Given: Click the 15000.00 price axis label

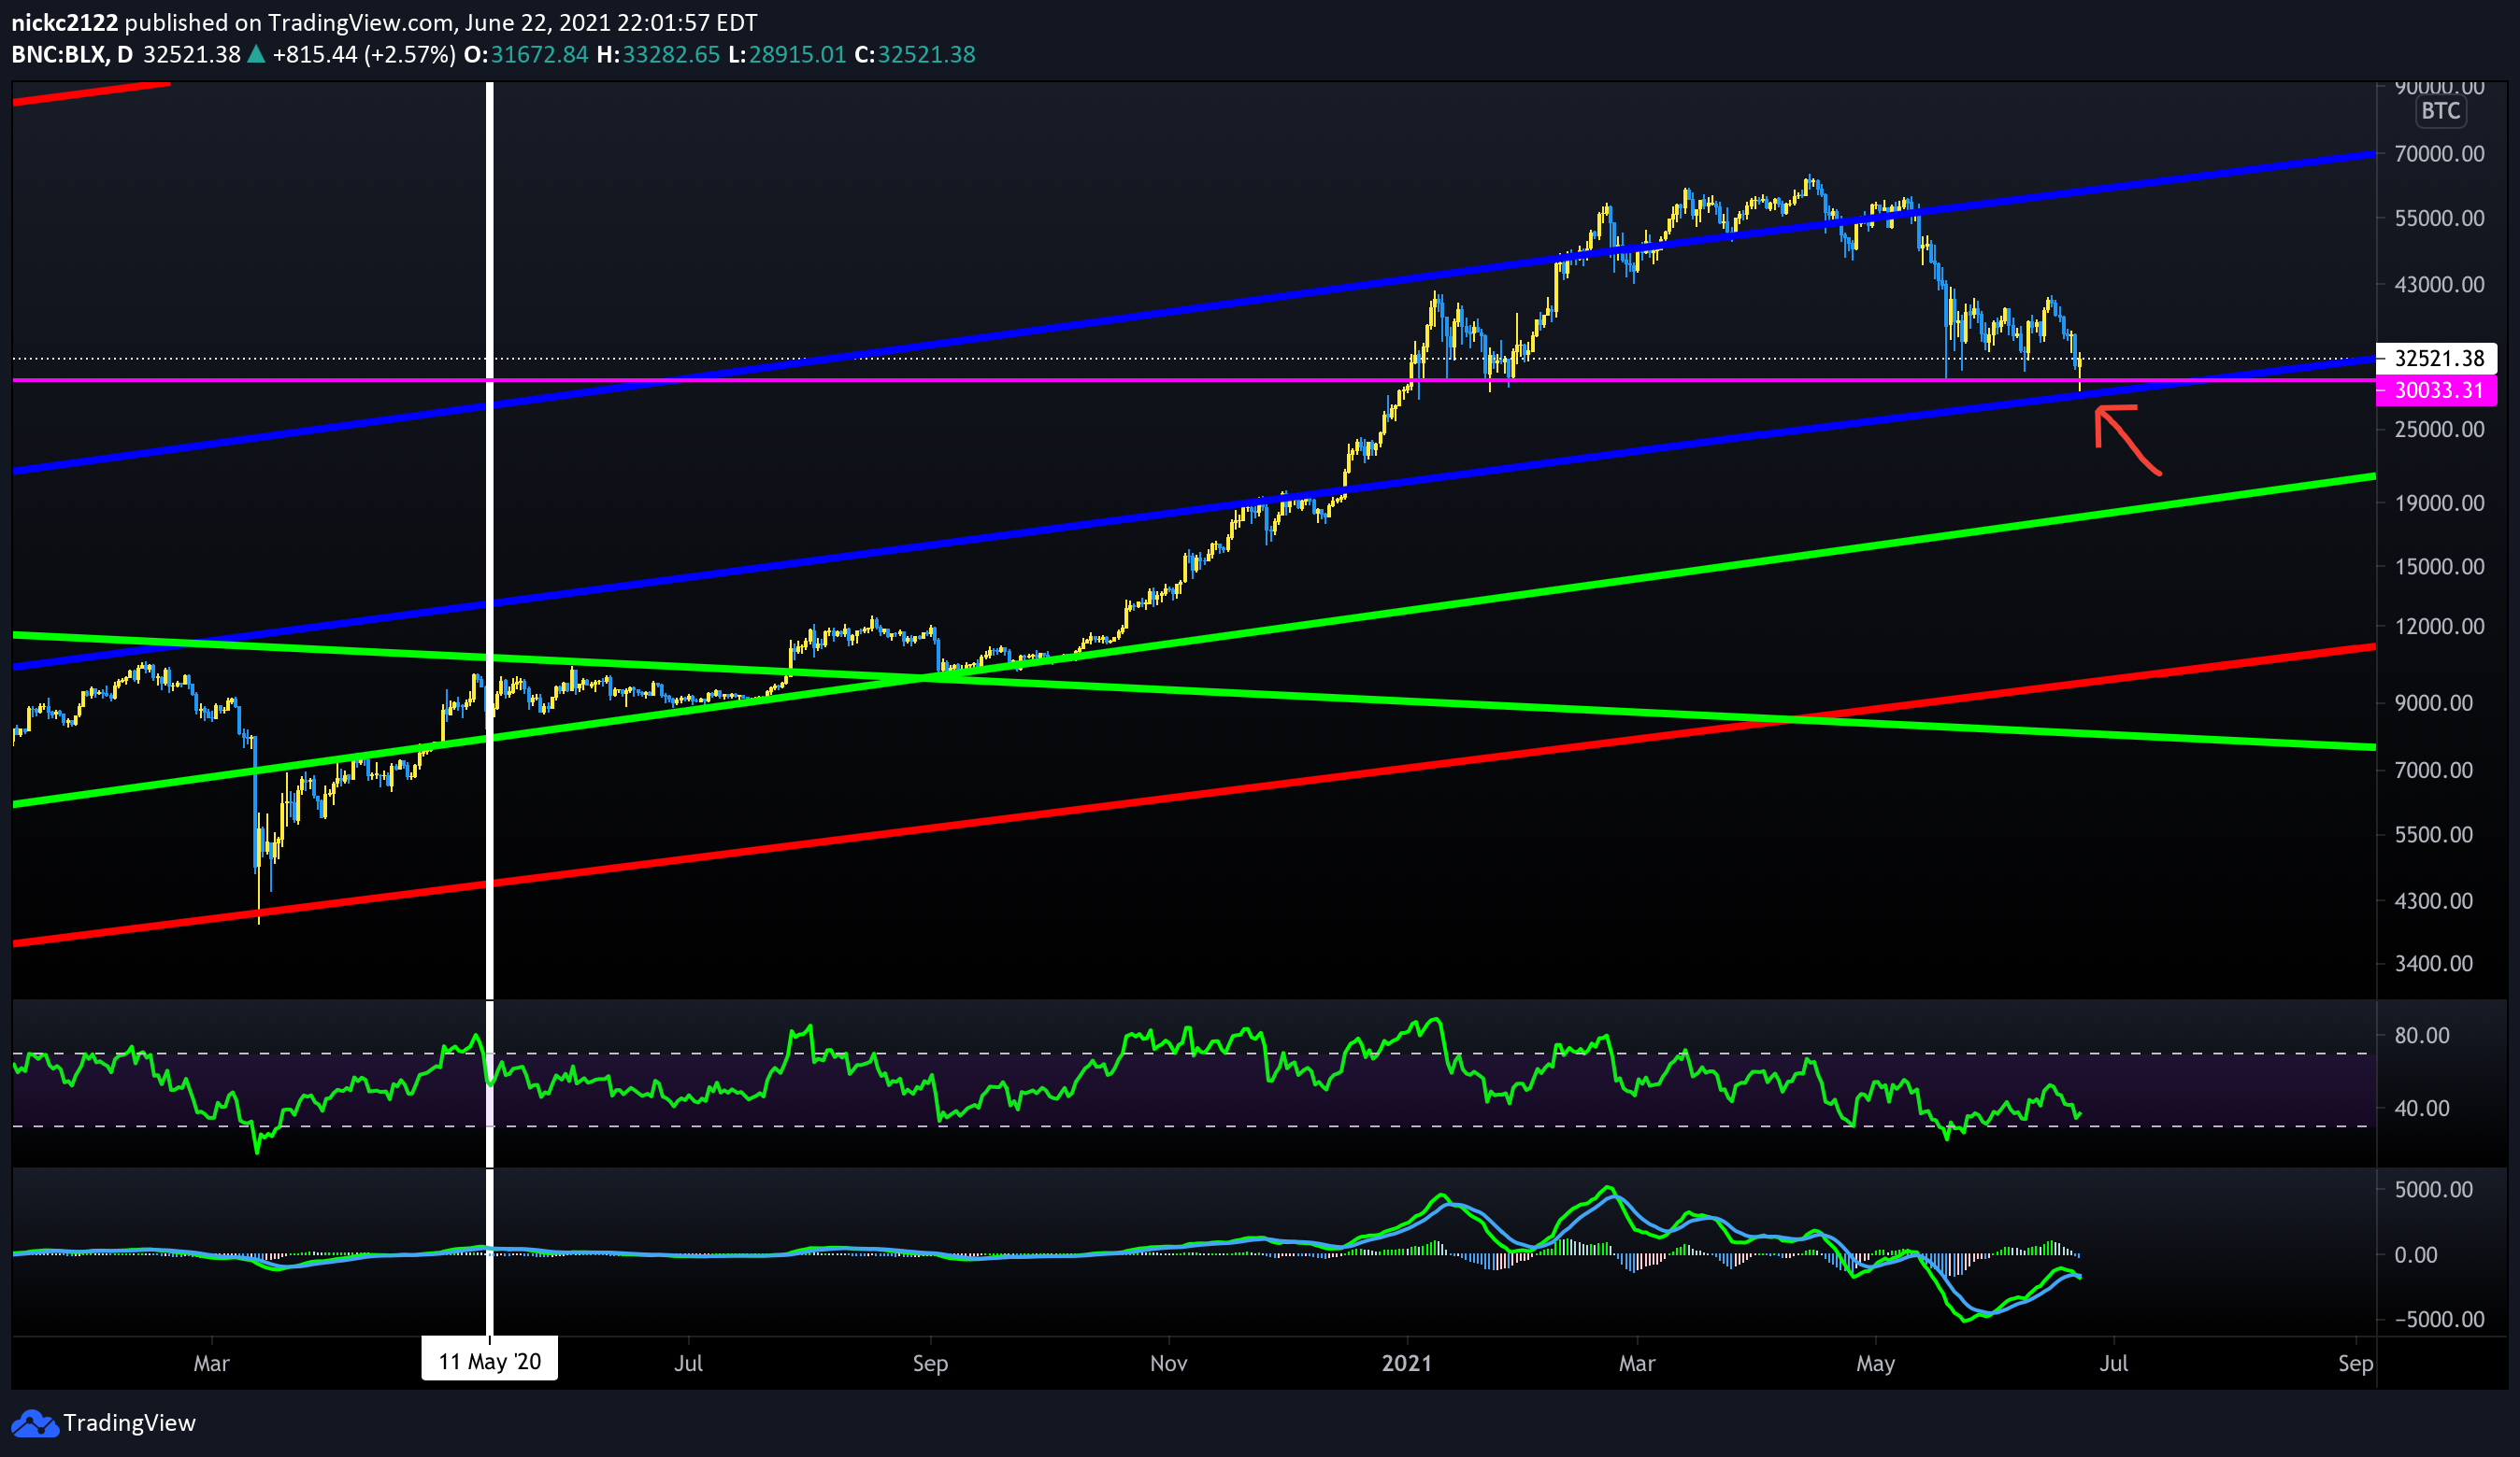Looking at the screenshot, I should pos(2439,567).
